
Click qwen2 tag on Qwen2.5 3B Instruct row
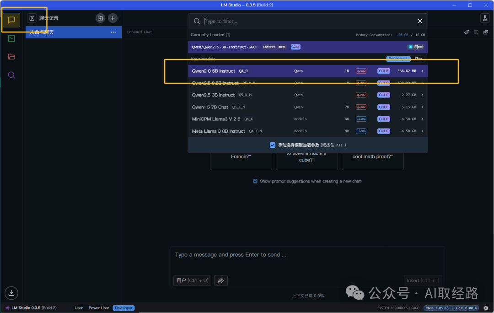(361, 95)
